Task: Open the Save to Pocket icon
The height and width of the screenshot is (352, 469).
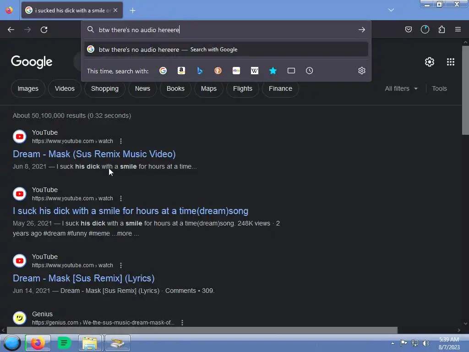Action: coord(408,29)
